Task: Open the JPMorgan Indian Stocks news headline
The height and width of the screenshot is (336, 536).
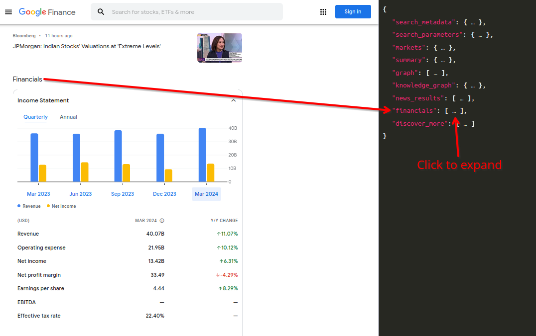Action: [x=87, y=46]
